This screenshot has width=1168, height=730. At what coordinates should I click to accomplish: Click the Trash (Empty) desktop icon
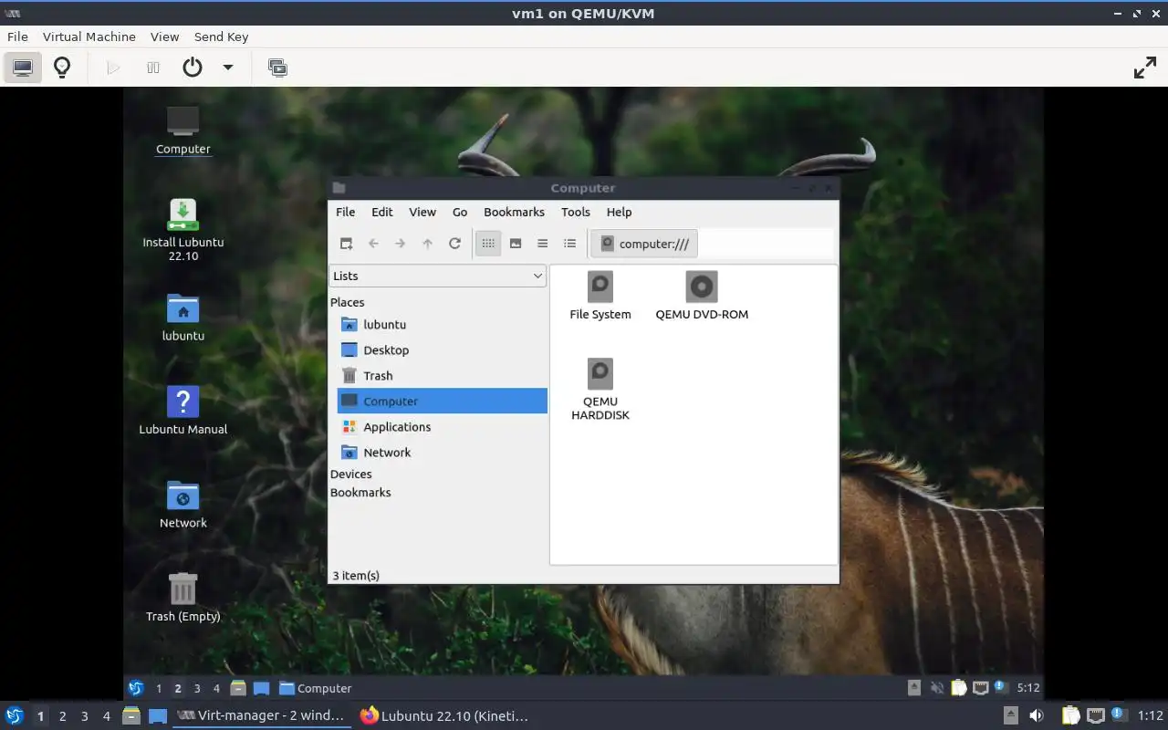click(183, 598)
